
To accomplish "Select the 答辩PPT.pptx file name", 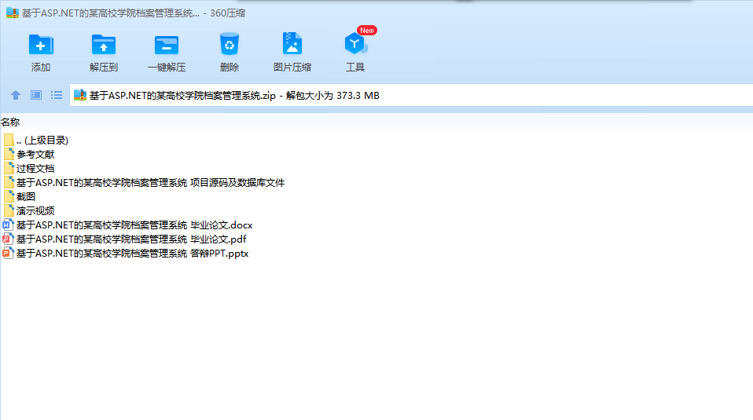I will pyautogui.click(x=133, y=253).
